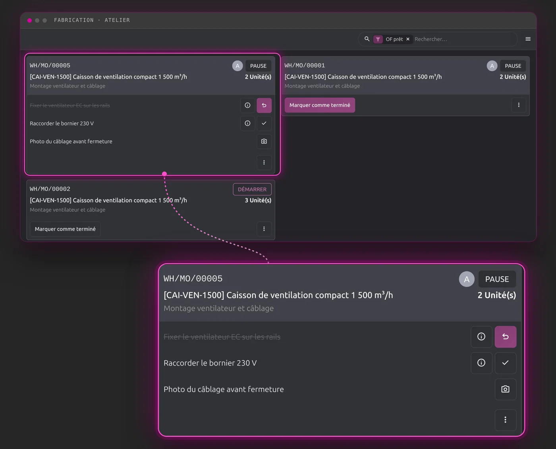
Task: Open the three-dot menu of WH/MO/00001
Action: tap(519, 105)
